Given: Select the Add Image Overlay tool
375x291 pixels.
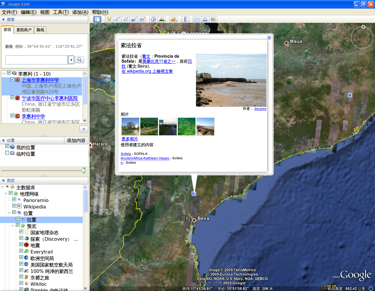Looking at the screenshot, I should (x=134, y=19).
